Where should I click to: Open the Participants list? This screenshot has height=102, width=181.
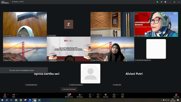tap(80, 95)
